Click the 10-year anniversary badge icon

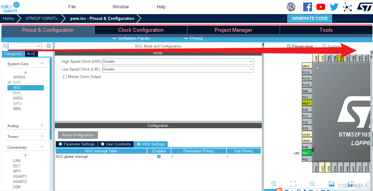coord(291,7)
